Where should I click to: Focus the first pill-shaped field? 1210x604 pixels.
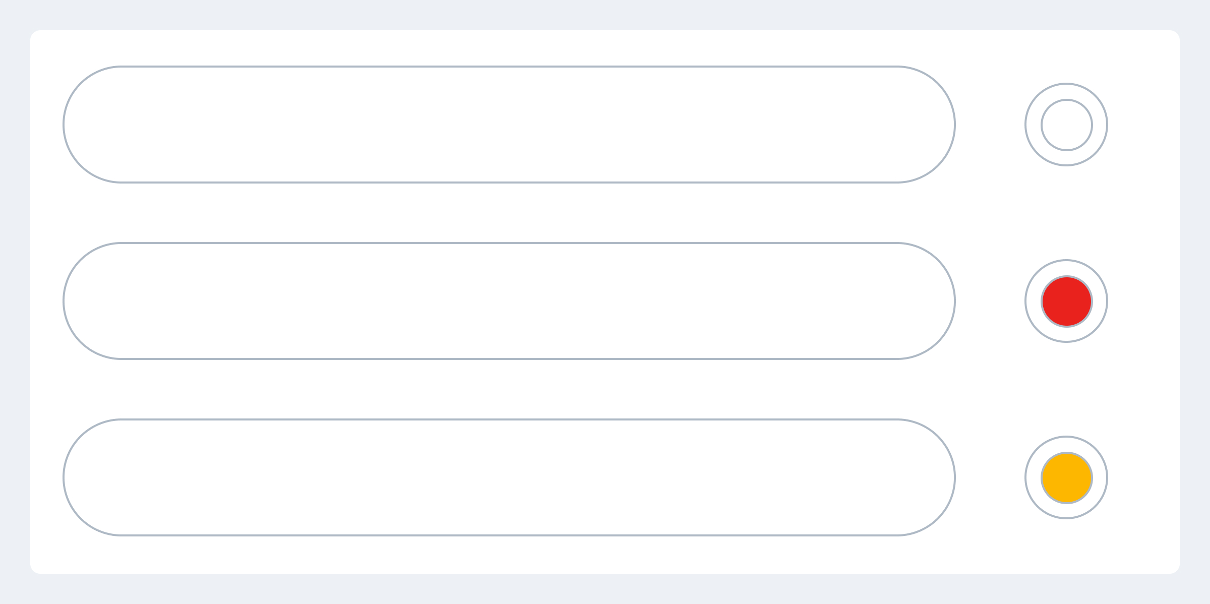click(509, 125)
